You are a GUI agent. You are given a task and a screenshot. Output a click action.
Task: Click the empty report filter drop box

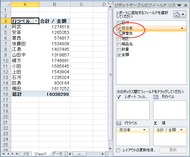pyautogui.click(x=133, y=110)
